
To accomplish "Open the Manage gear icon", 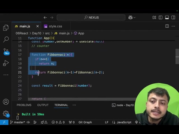I will click(6, 114).
